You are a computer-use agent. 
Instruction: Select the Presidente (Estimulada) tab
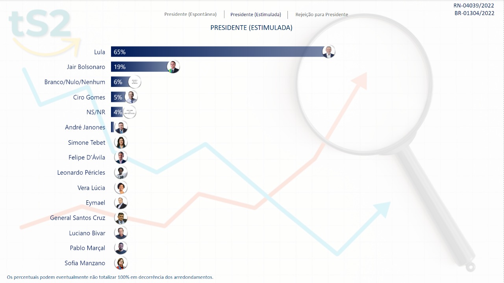pos(256,15)
